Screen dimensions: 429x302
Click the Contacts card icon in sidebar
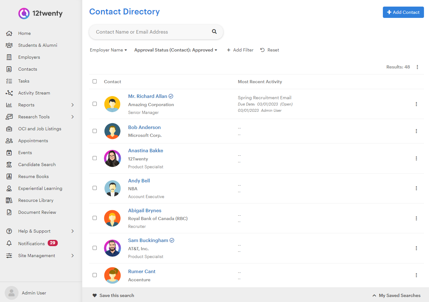[x=9, y=69]
